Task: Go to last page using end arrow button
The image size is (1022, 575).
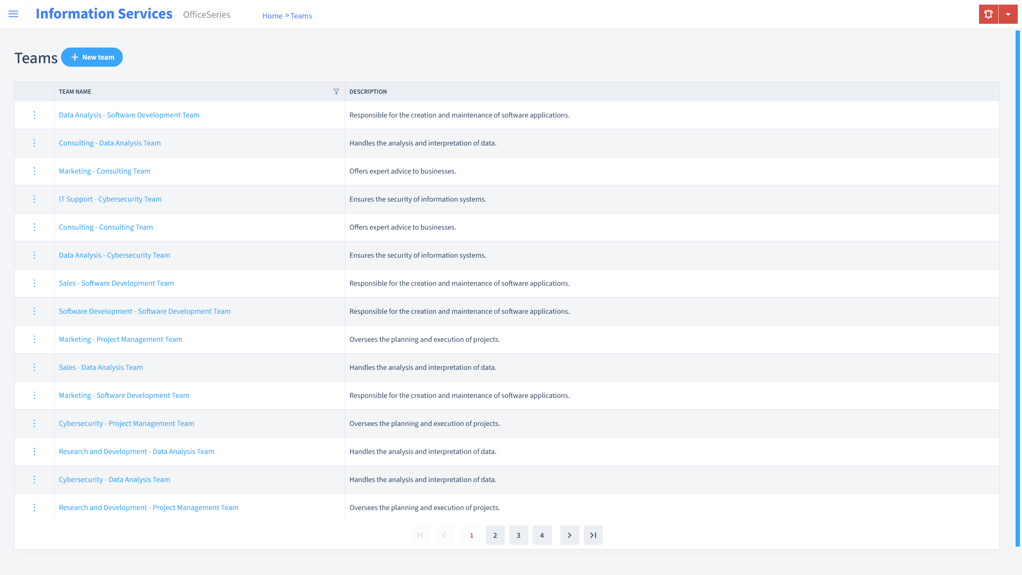Action: pyautogui.click(x=593, y=535)
